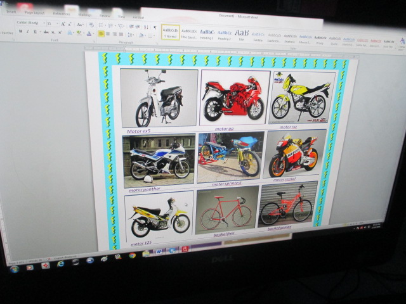
Task: Open Google Chrome from the taskbar
Action: (x=133, y=255)
